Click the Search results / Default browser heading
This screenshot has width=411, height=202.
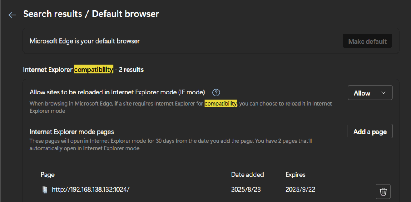click(x=91, y=14)
